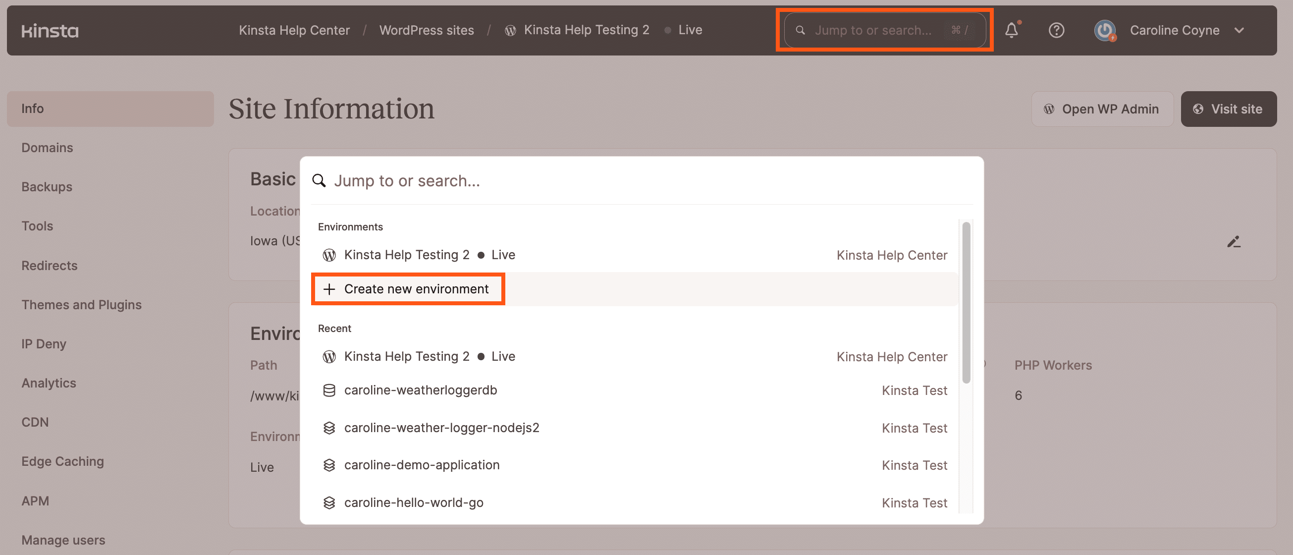Choose the caroline-hello-world-go result
Image resolution: width=1293 pixels, height=555 pixels.
click(414, 502)
